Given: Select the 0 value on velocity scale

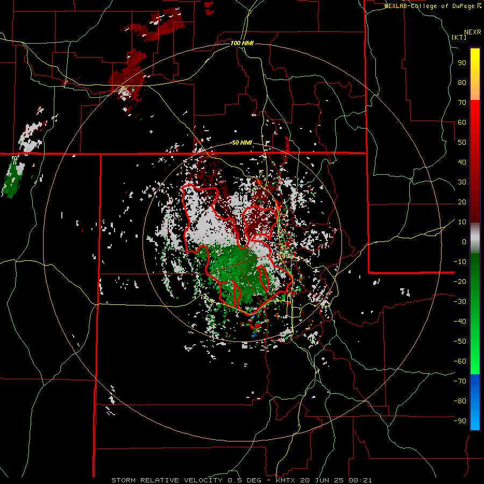Looking at the screenshot, I should 464,242.
